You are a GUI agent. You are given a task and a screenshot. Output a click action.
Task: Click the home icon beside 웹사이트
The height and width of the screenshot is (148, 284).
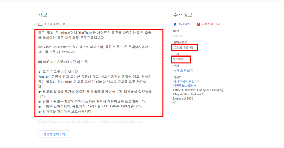(175, 24)
